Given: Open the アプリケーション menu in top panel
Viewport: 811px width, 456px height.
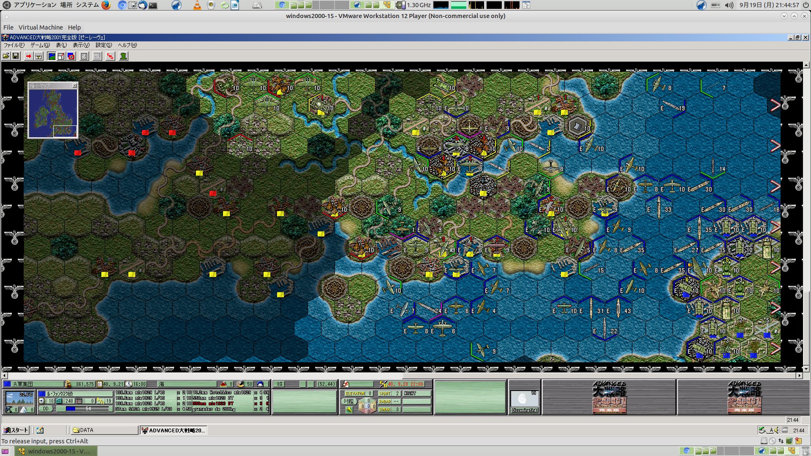Looking at the screenshot, I should pyautogui.click(x=35, y=5).
